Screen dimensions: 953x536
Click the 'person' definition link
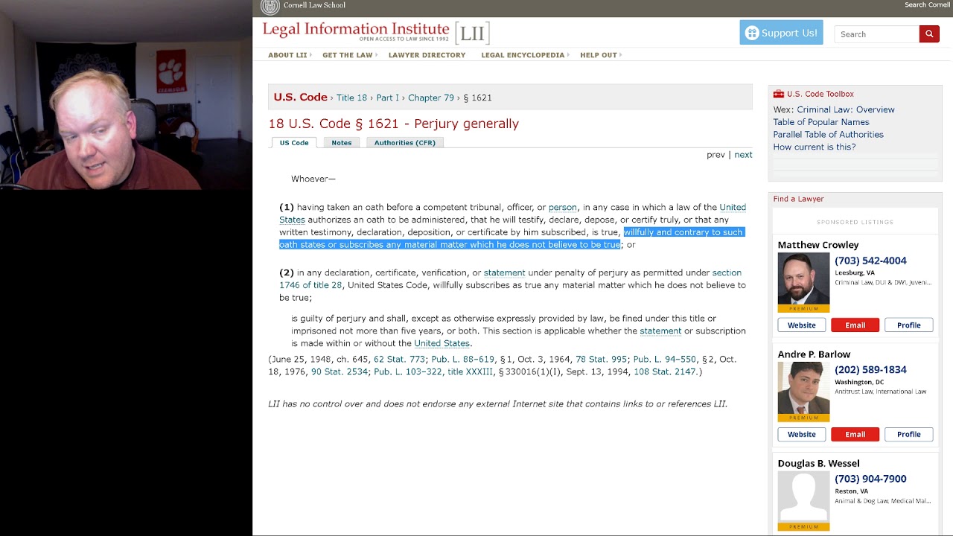coord(563,207)
